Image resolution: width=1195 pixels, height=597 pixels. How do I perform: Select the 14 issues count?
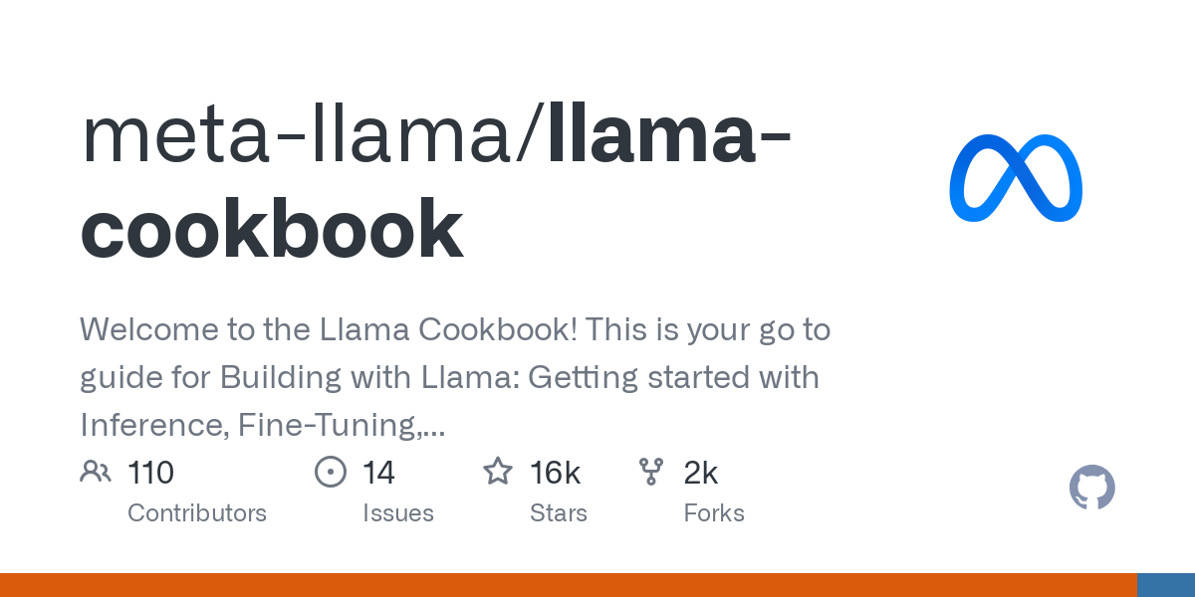tap(378, 473)
